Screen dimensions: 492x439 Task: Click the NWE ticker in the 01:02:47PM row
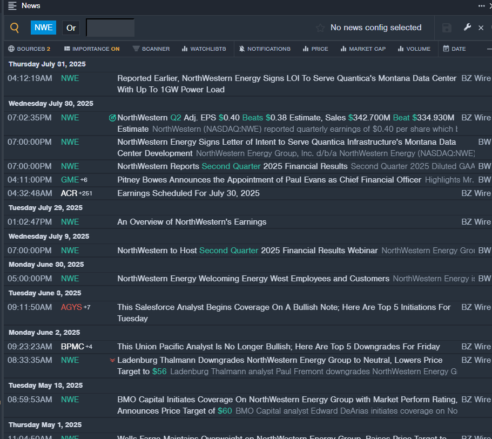click(70, 222)
